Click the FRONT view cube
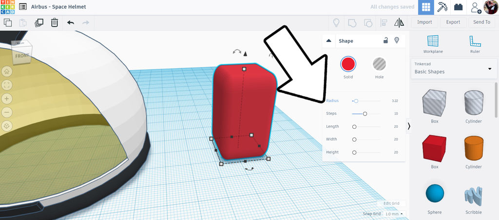 coord(22,56)
